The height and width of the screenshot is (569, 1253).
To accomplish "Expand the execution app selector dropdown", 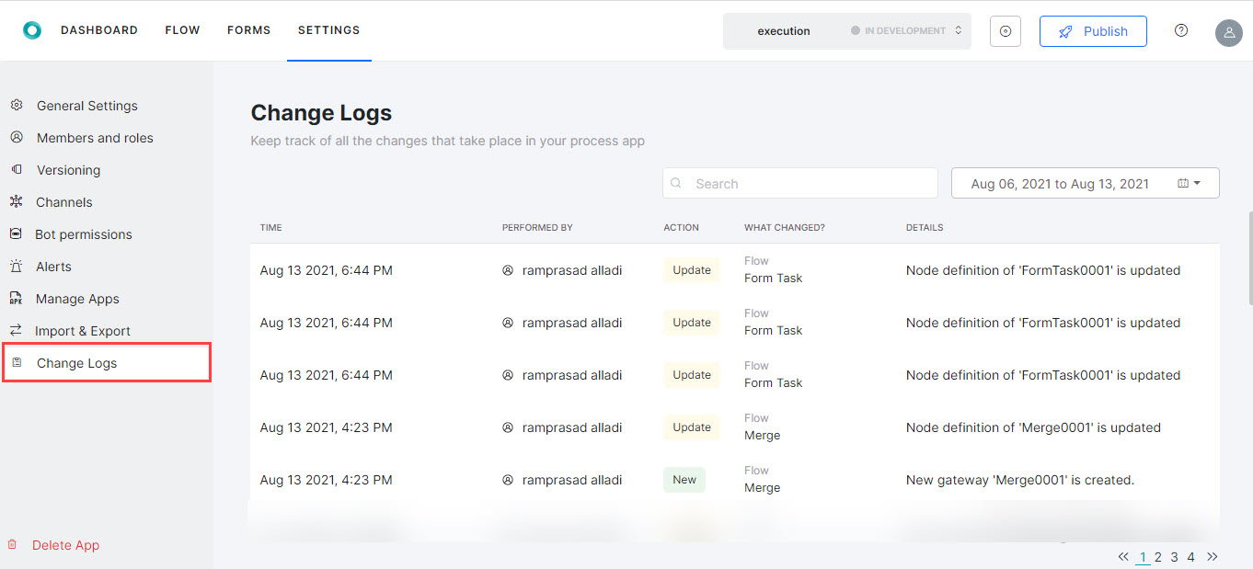I will [783, 30].
